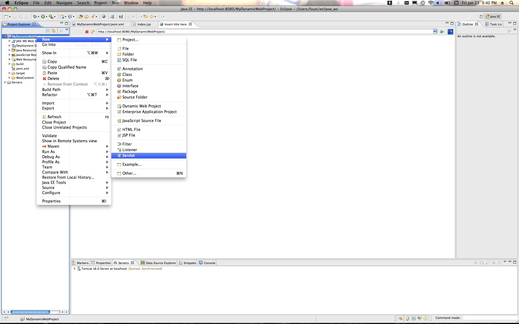Click the Debug bug icon in toolbar
519x324 pixels.
[35, 16]
